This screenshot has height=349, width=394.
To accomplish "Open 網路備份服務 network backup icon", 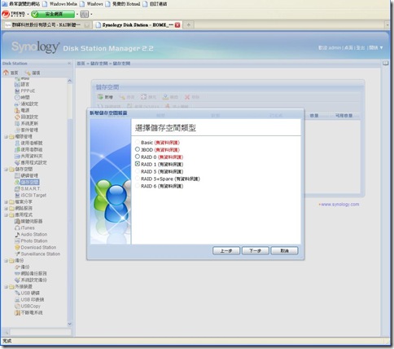I will tap(17, 273).
